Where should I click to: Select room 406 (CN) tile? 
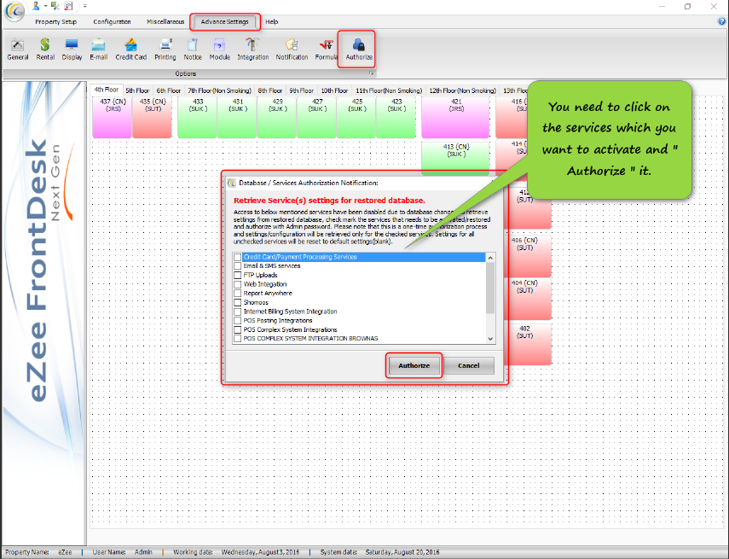tap(529, 256)
